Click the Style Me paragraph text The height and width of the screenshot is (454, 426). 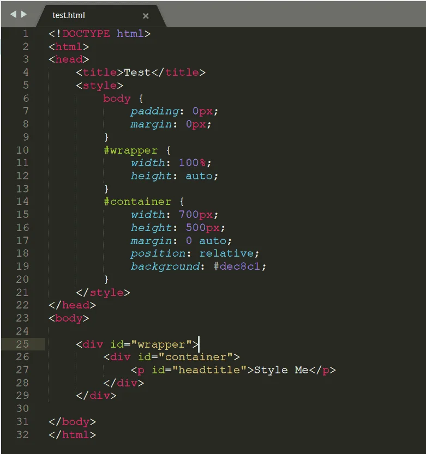(281, 370)
